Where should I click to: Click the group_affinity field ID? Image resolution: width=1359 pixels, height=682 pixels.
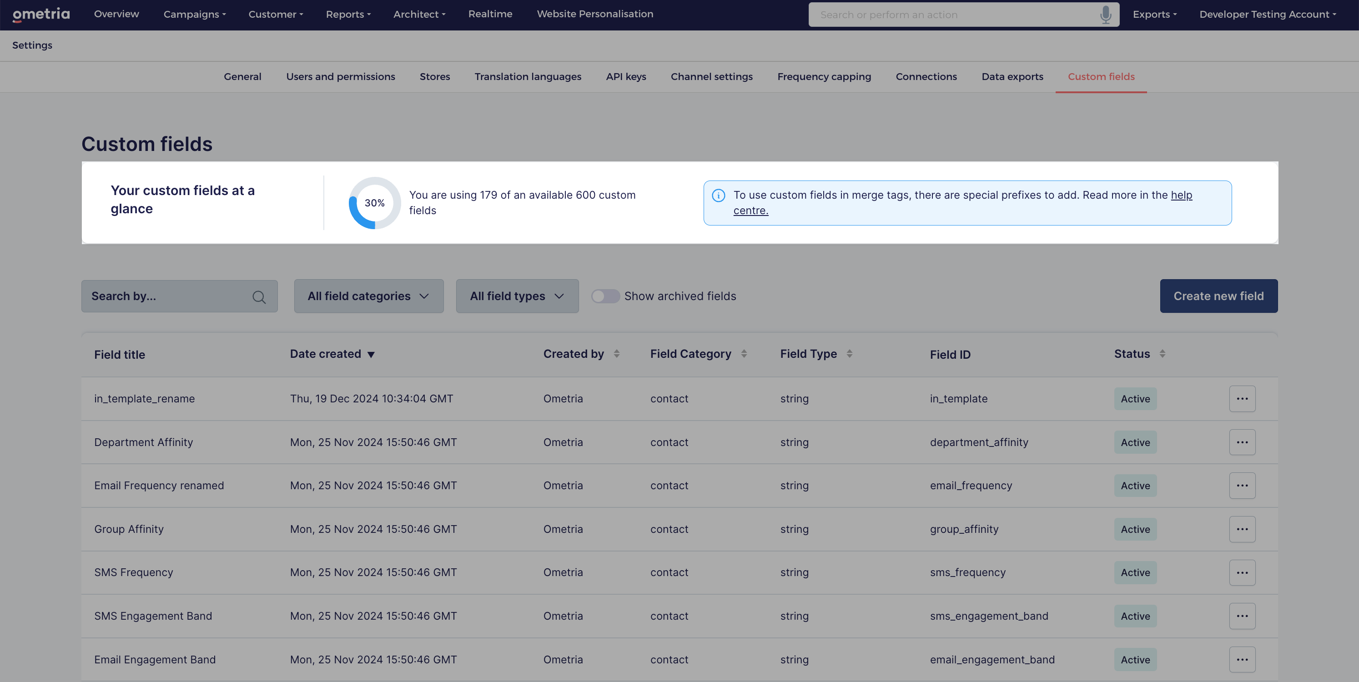pos(964,529)
